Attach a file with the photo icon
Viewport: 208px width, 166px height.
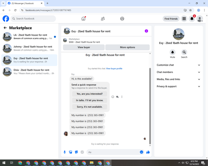point(71,152)
